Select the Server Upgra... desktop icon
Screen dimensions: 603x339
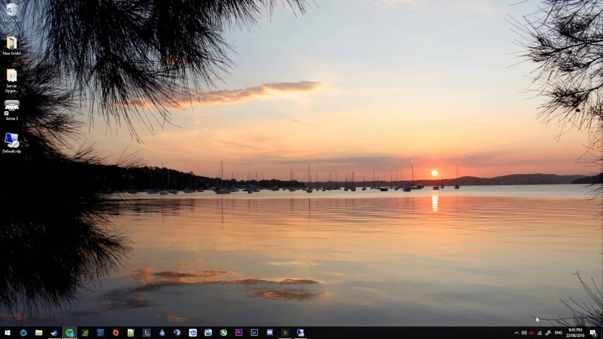[x=12, y=81]
